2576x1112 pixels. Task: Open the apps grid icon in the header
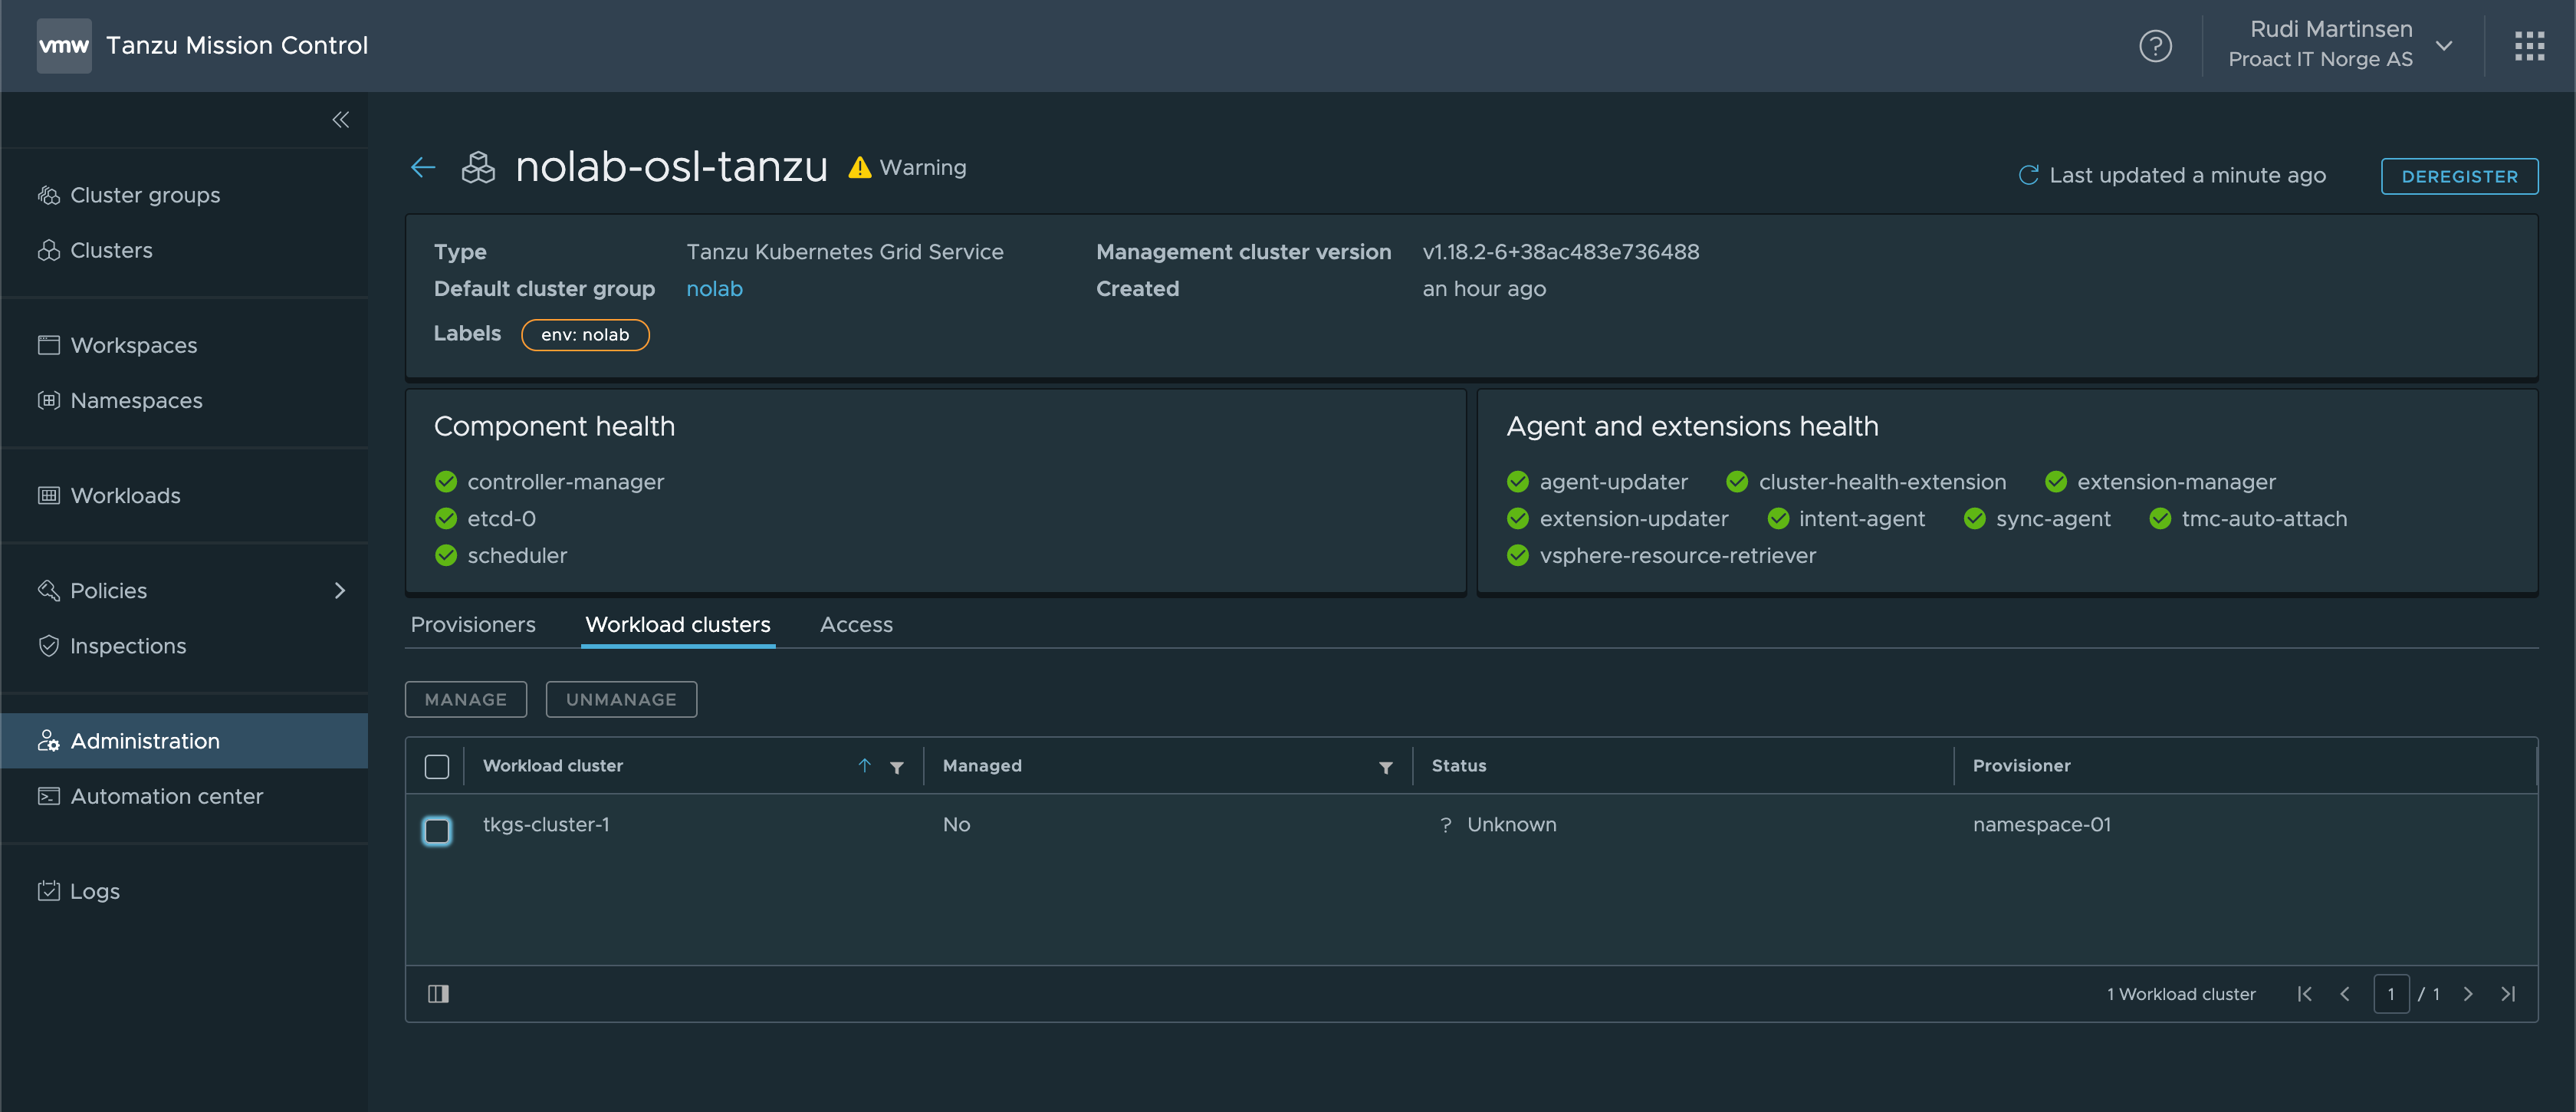click(2529, 46)
